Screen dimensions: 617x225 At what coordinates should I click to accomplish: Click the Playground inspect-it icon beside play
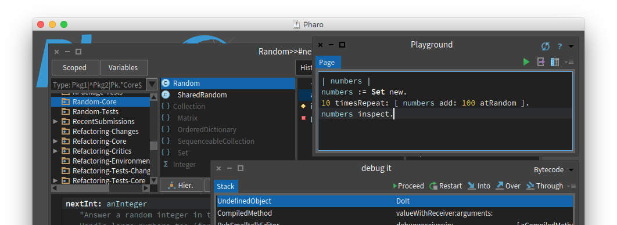[541, 62]
